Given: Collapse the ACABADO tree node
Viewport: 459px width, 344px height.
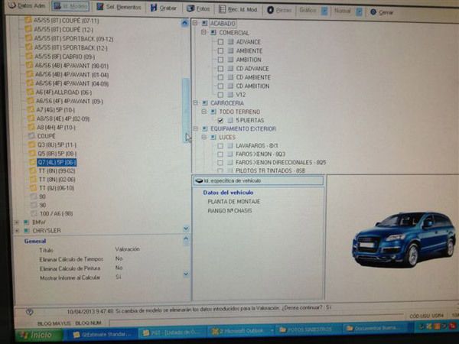Looking at the screenshot, I should pyautogui.click(x=195, y=23).
